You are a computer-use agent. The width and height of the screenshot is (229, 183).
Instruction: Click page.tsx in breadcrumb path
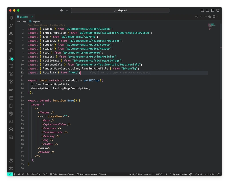coord(36,22)
